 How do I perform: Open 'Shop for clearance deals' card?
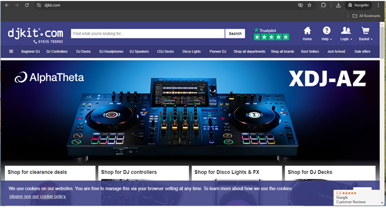(50, 173)
